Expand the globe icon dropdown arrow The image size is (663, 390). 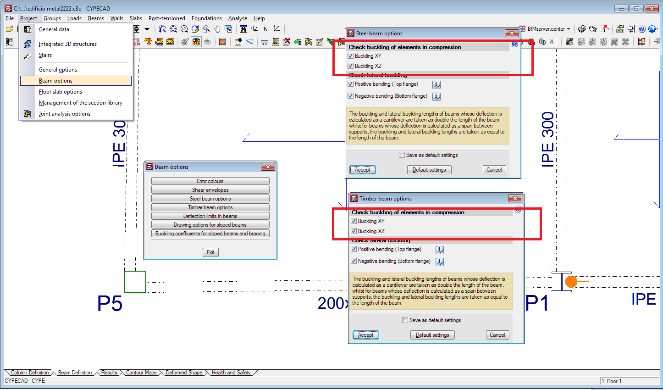(x=658, y=29)
